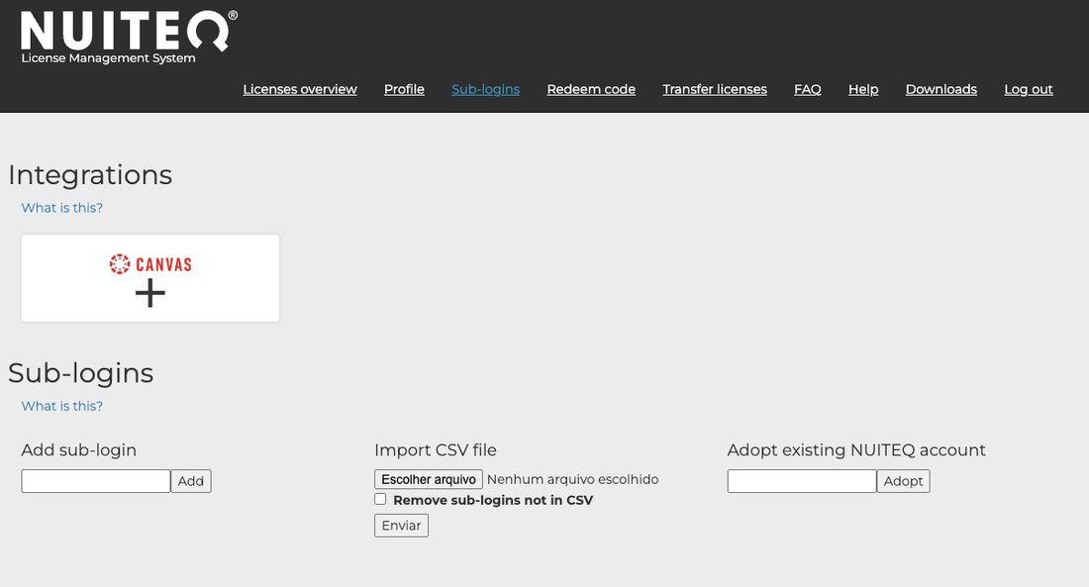Click What is this under Integrations
This screenshot has height=587, width=1089.
coord(61,207)
